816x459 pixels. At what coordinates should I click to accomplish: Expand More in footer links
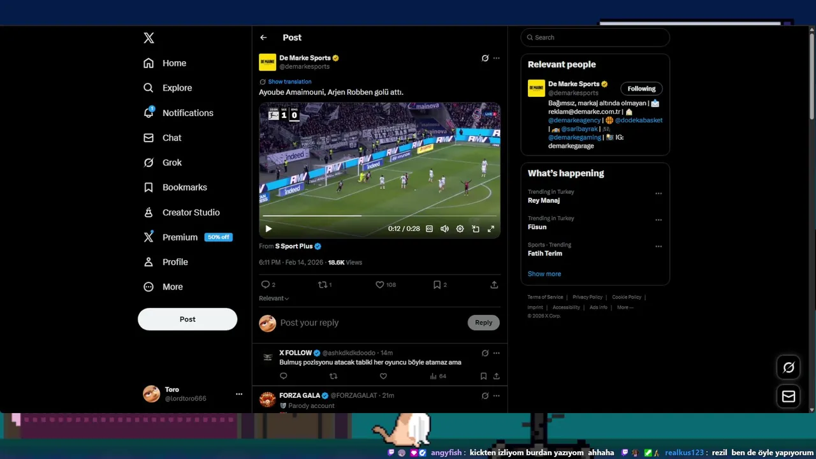point(625,307)
